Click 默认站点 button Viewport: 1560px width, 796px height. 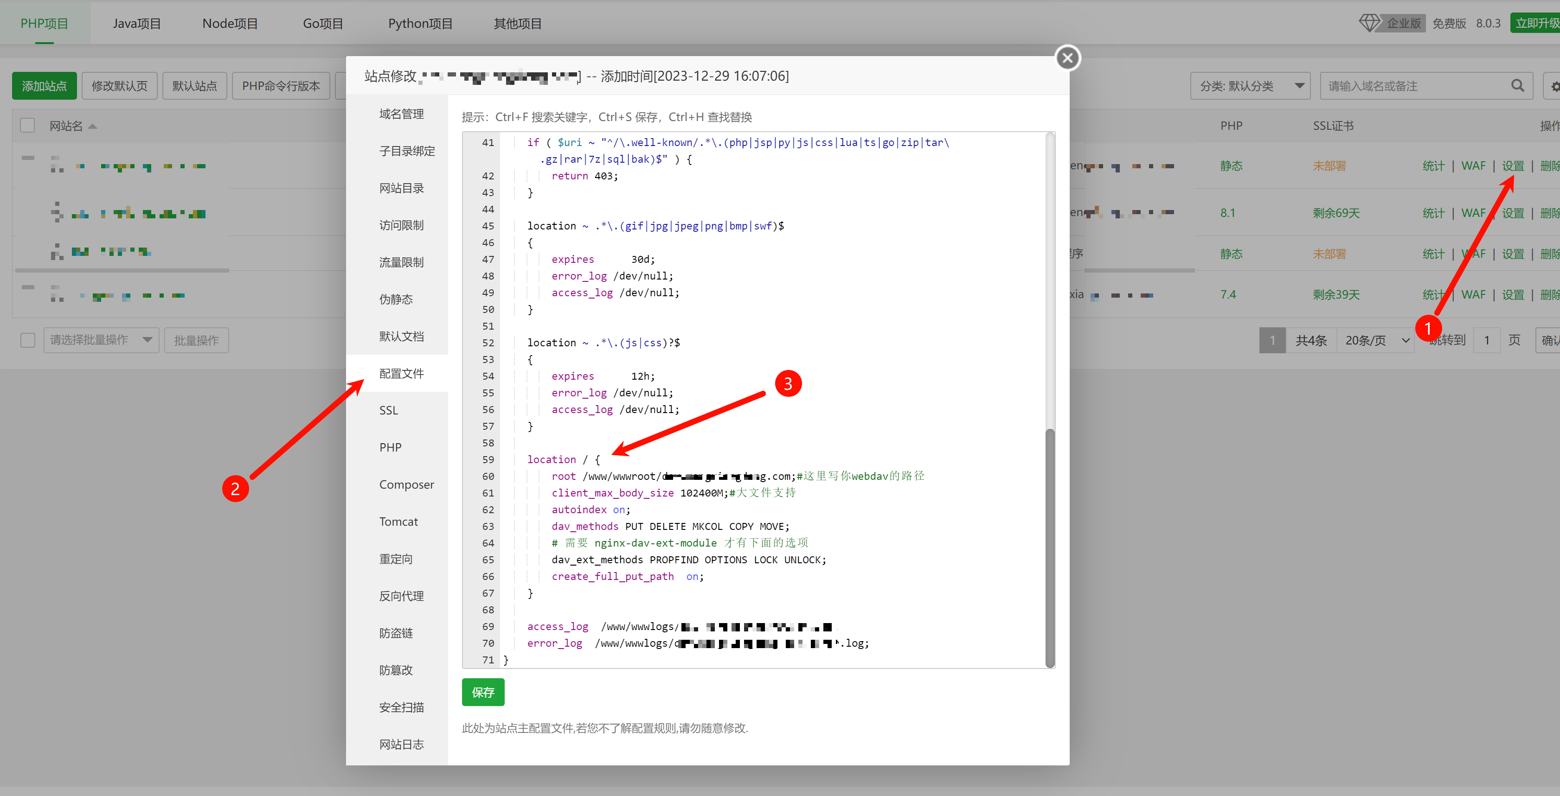[x=194, y=86]
